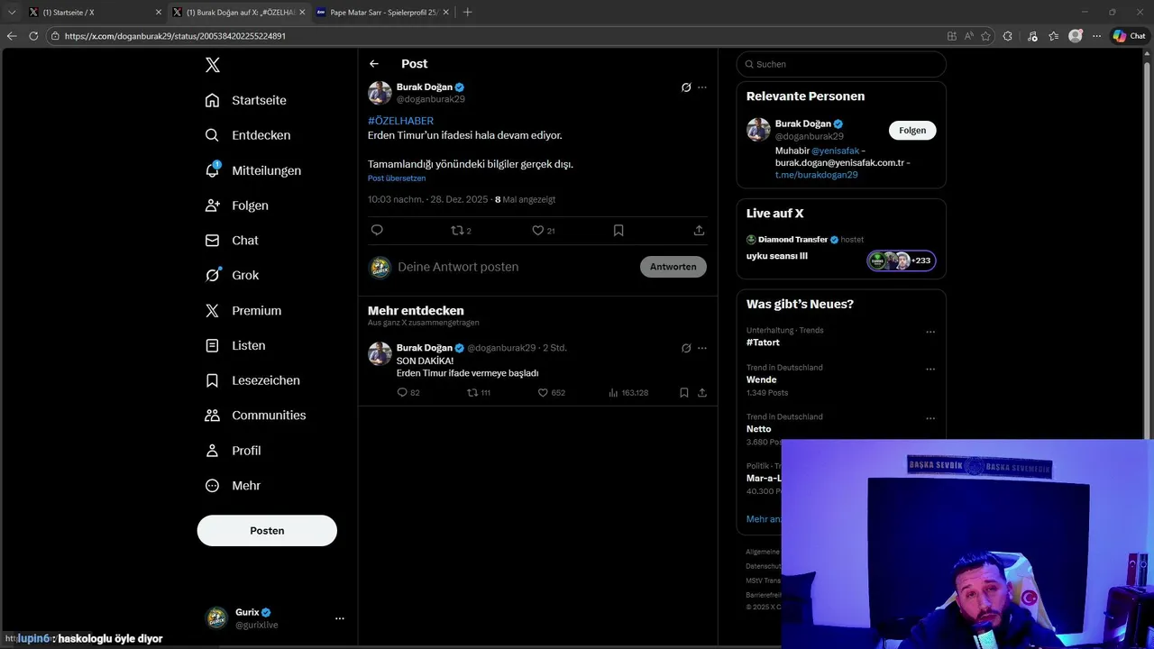Repost the main post with 2 reposts
The height and width of the screenshot is (649, 1154).
[x=461, y=231]
